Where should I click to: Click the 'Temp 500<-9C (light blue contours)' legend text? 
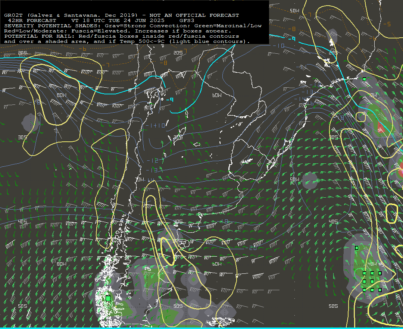[x=185, y=41]
